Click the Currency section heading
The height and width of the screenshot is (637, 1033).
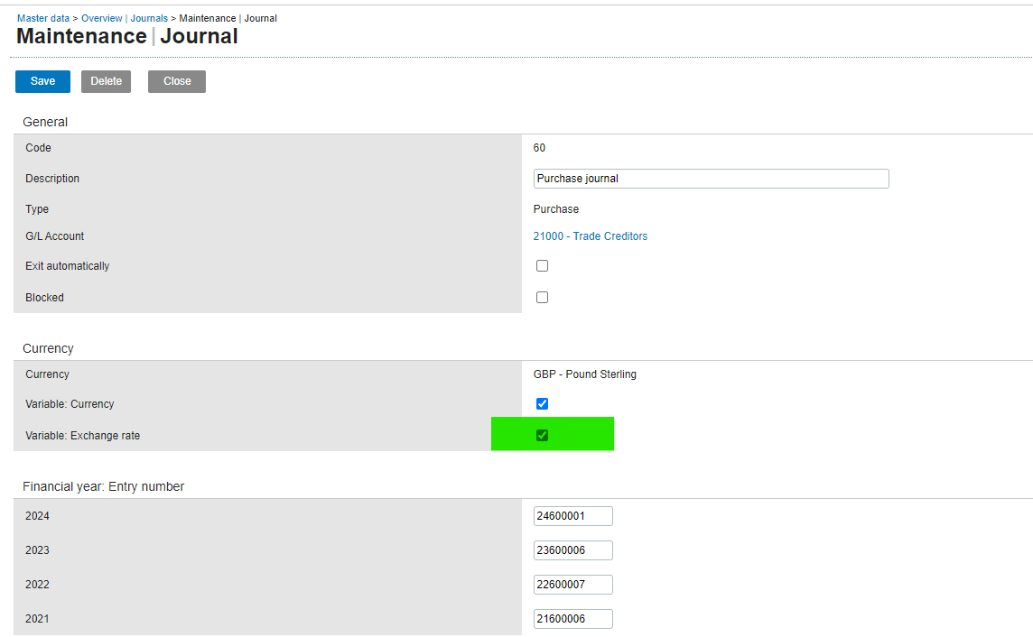coord(48,348)
